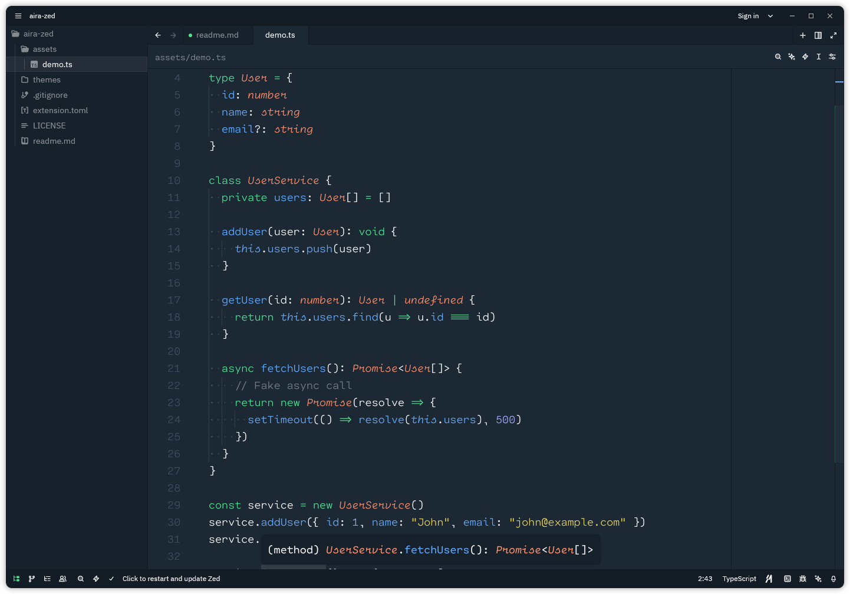
Task: Collapse the aira-zed root folder
Action: point(77,34)
